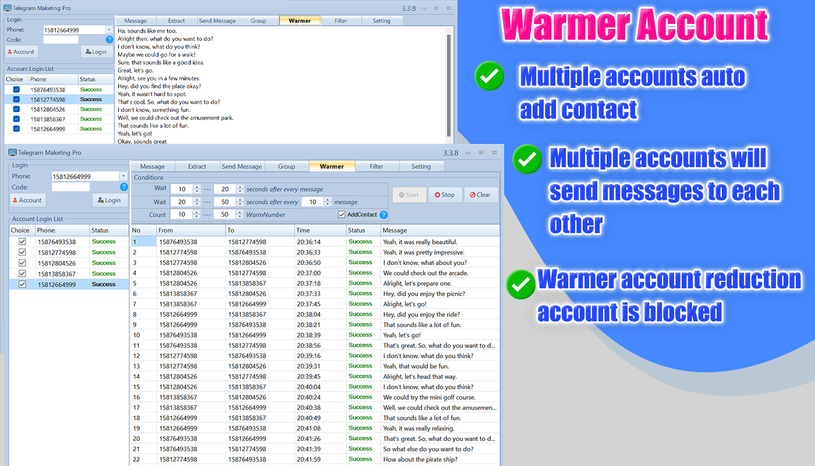This screenshot has width=815, height=466.
Task: Uncheck account 15812664999 in the front window list
Action: pos(22,284)
